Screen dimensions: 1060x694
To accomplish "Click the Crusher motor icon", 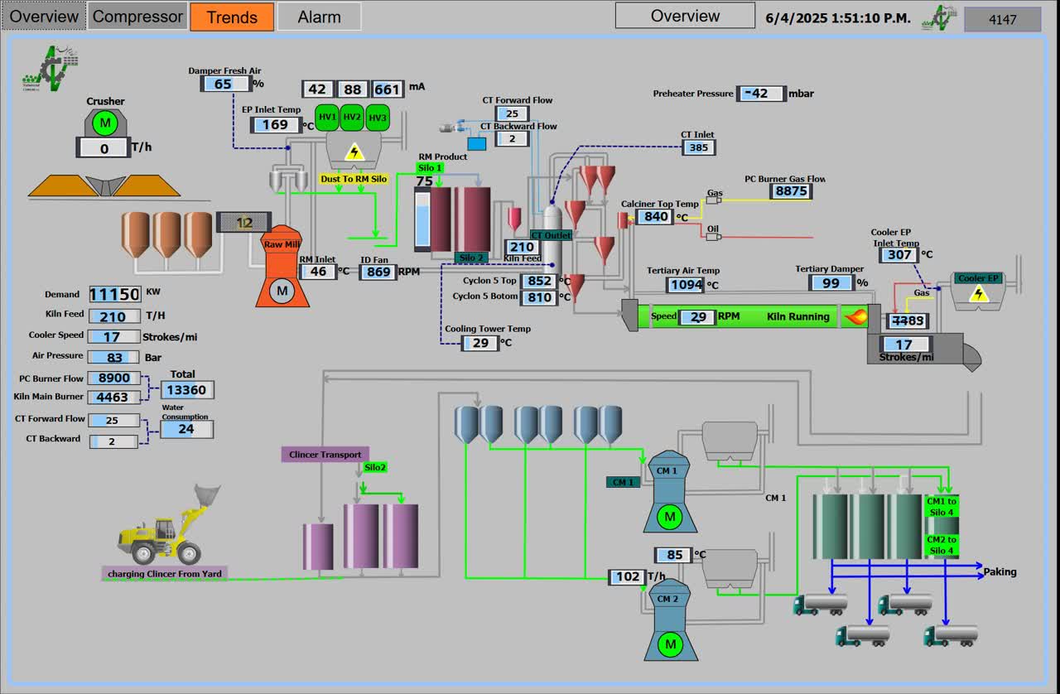I will tap(105, 124).
